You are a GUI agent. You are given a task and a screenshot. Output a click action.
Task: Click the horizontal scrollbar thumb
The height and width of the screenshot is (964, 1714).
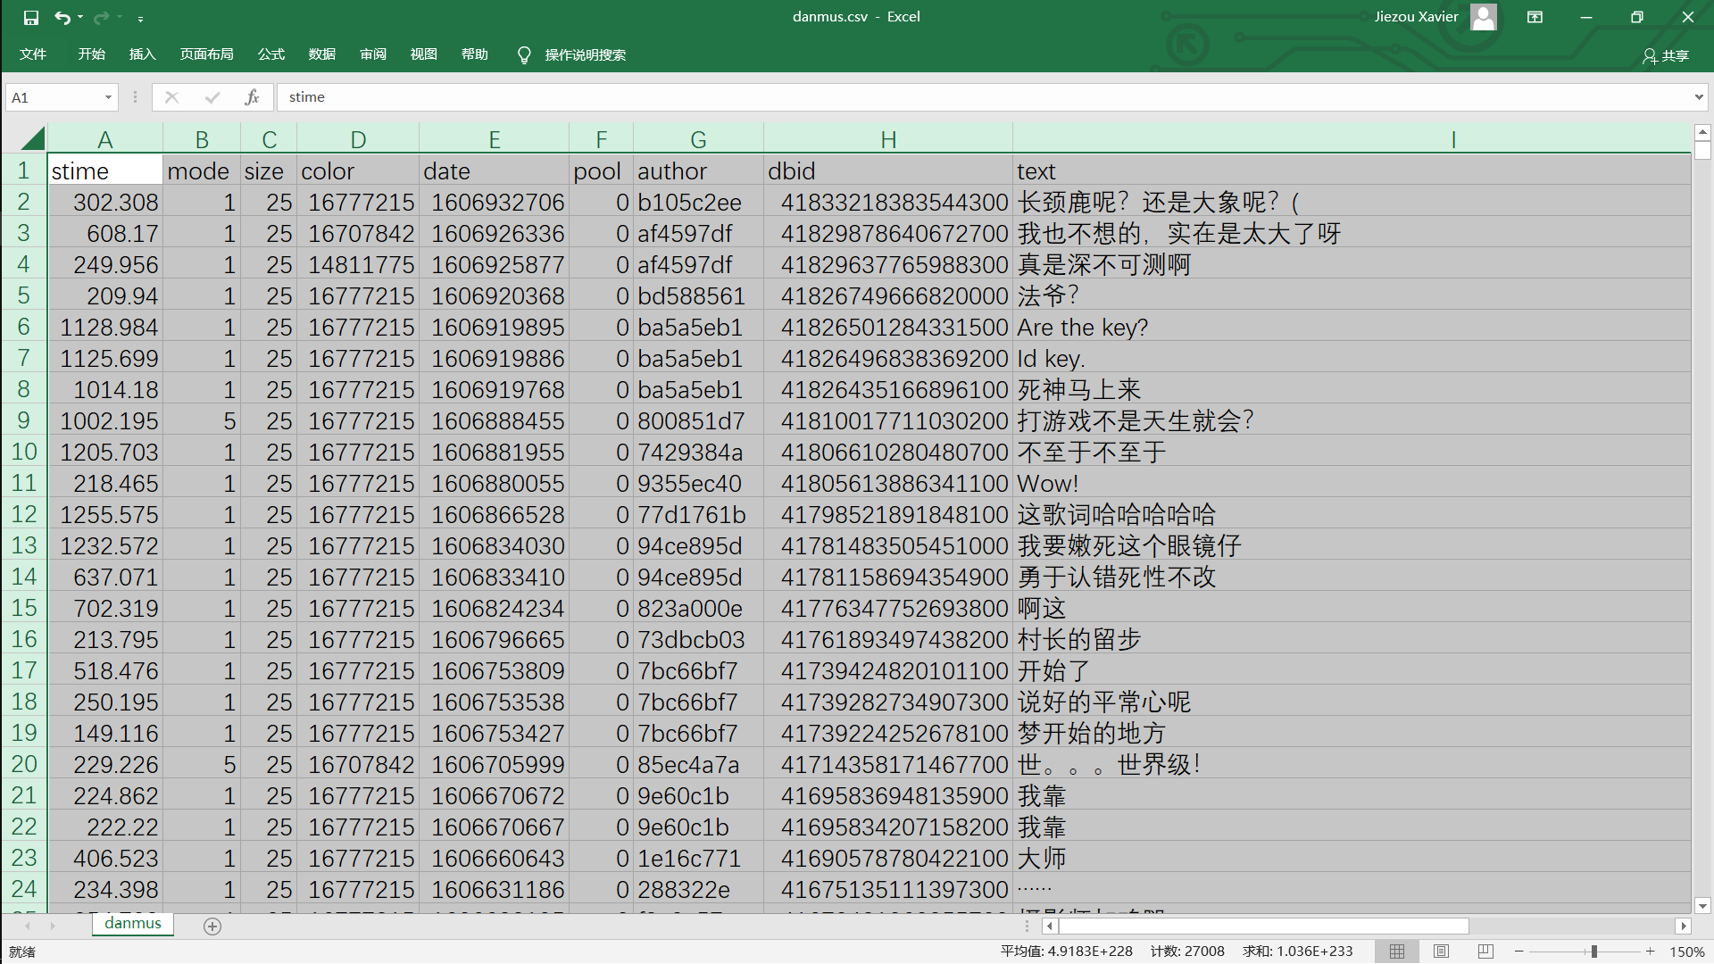pyautogui.click(x=1263, y=927)
